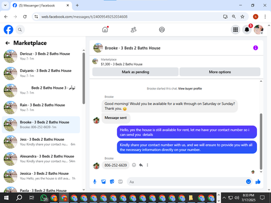Open the Facebook home logo
The height and width of the screenshot is (203, 271).
(x=8, y=30)
